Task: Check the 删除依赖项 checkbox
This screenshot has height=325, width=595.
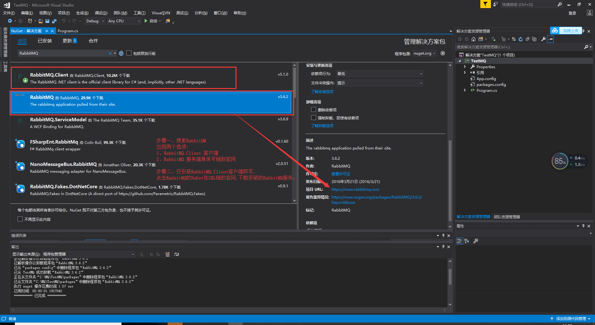Action: [x=314, y=109]
